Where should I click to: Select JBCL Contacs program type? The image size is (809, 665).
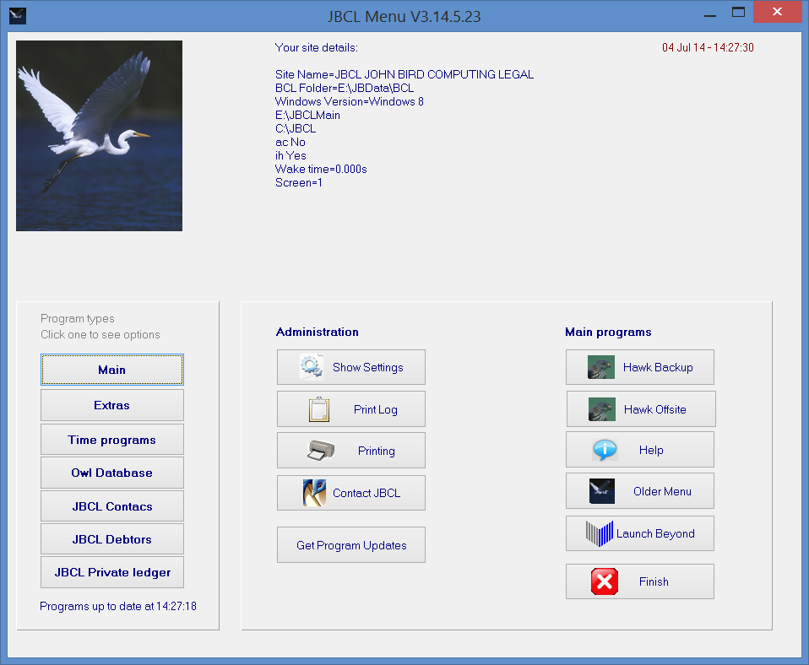[x=111, y=506]
